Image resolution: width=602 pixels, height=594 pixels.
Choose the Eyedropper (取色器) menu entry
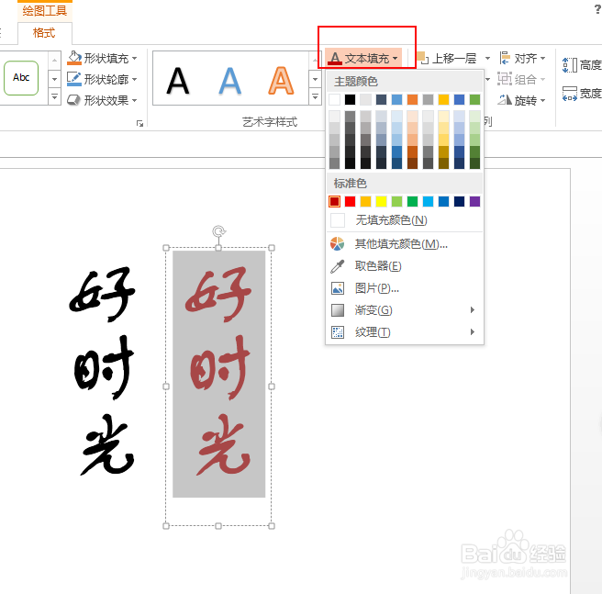(x=405, y=266)
